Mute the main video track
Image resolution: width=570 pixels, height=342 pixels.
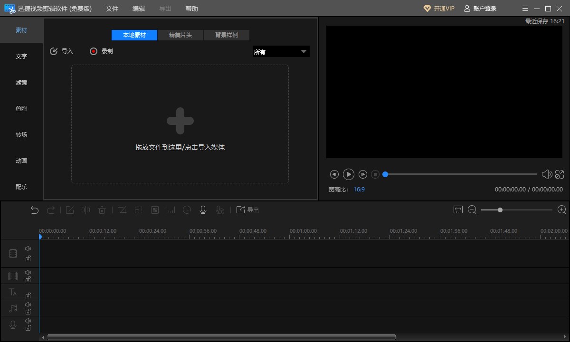point(28,248)
